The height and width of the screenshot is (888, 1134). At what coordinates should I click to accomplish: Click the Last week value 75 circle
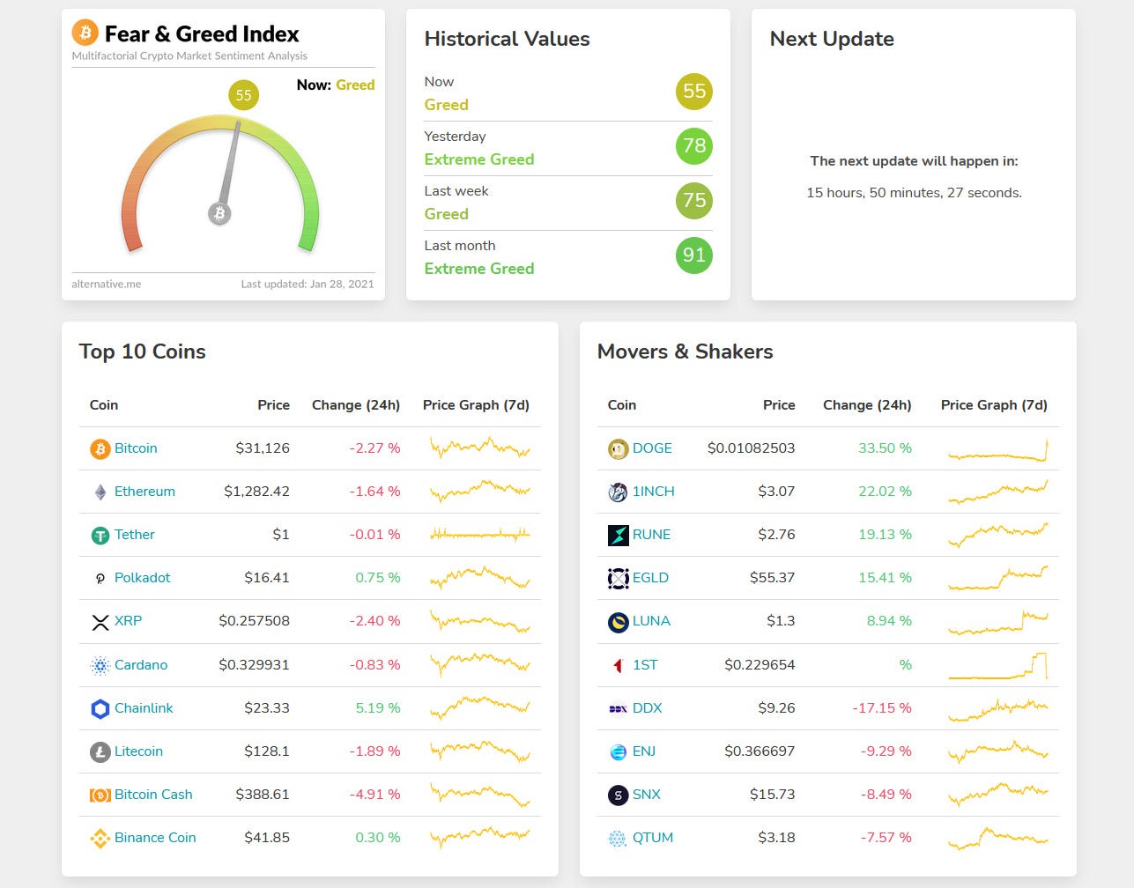694,200
